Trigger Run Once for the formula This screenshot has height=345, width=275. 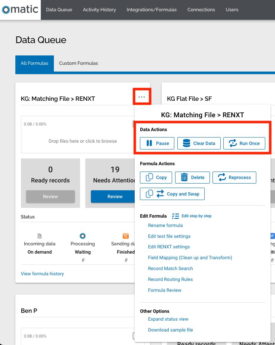(x=244, y=143)
